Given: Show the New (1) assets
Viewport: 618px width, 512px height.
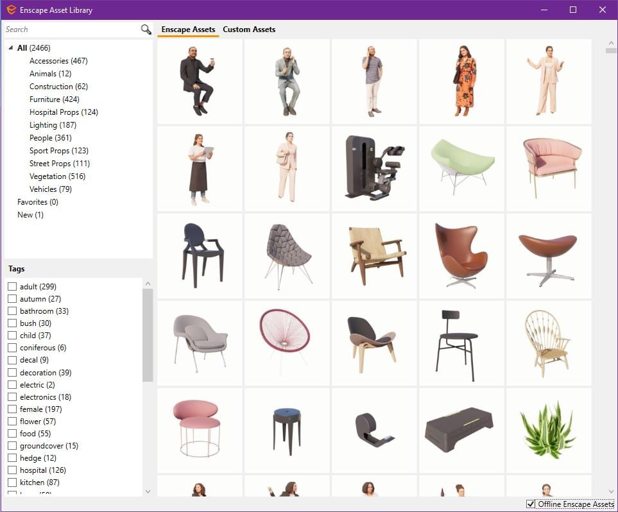Looking at the screenshot, I should click(x=30, y=215).
